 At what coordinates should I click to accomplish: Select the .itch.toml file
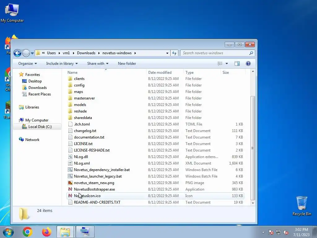pos(155,124)
